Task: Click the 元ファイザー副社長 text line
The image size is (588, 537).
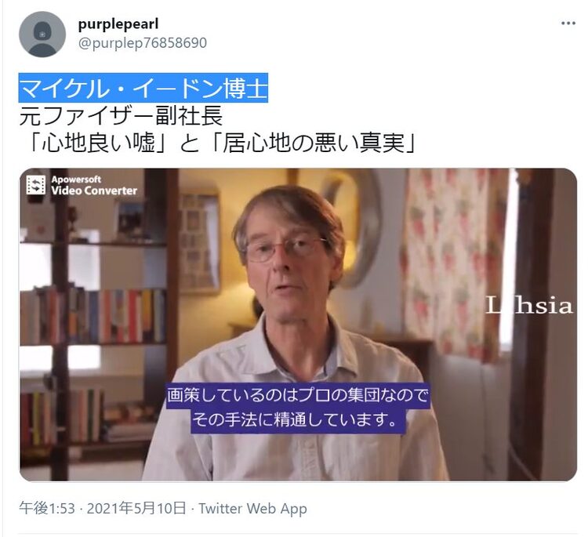Action: [121, 116]
